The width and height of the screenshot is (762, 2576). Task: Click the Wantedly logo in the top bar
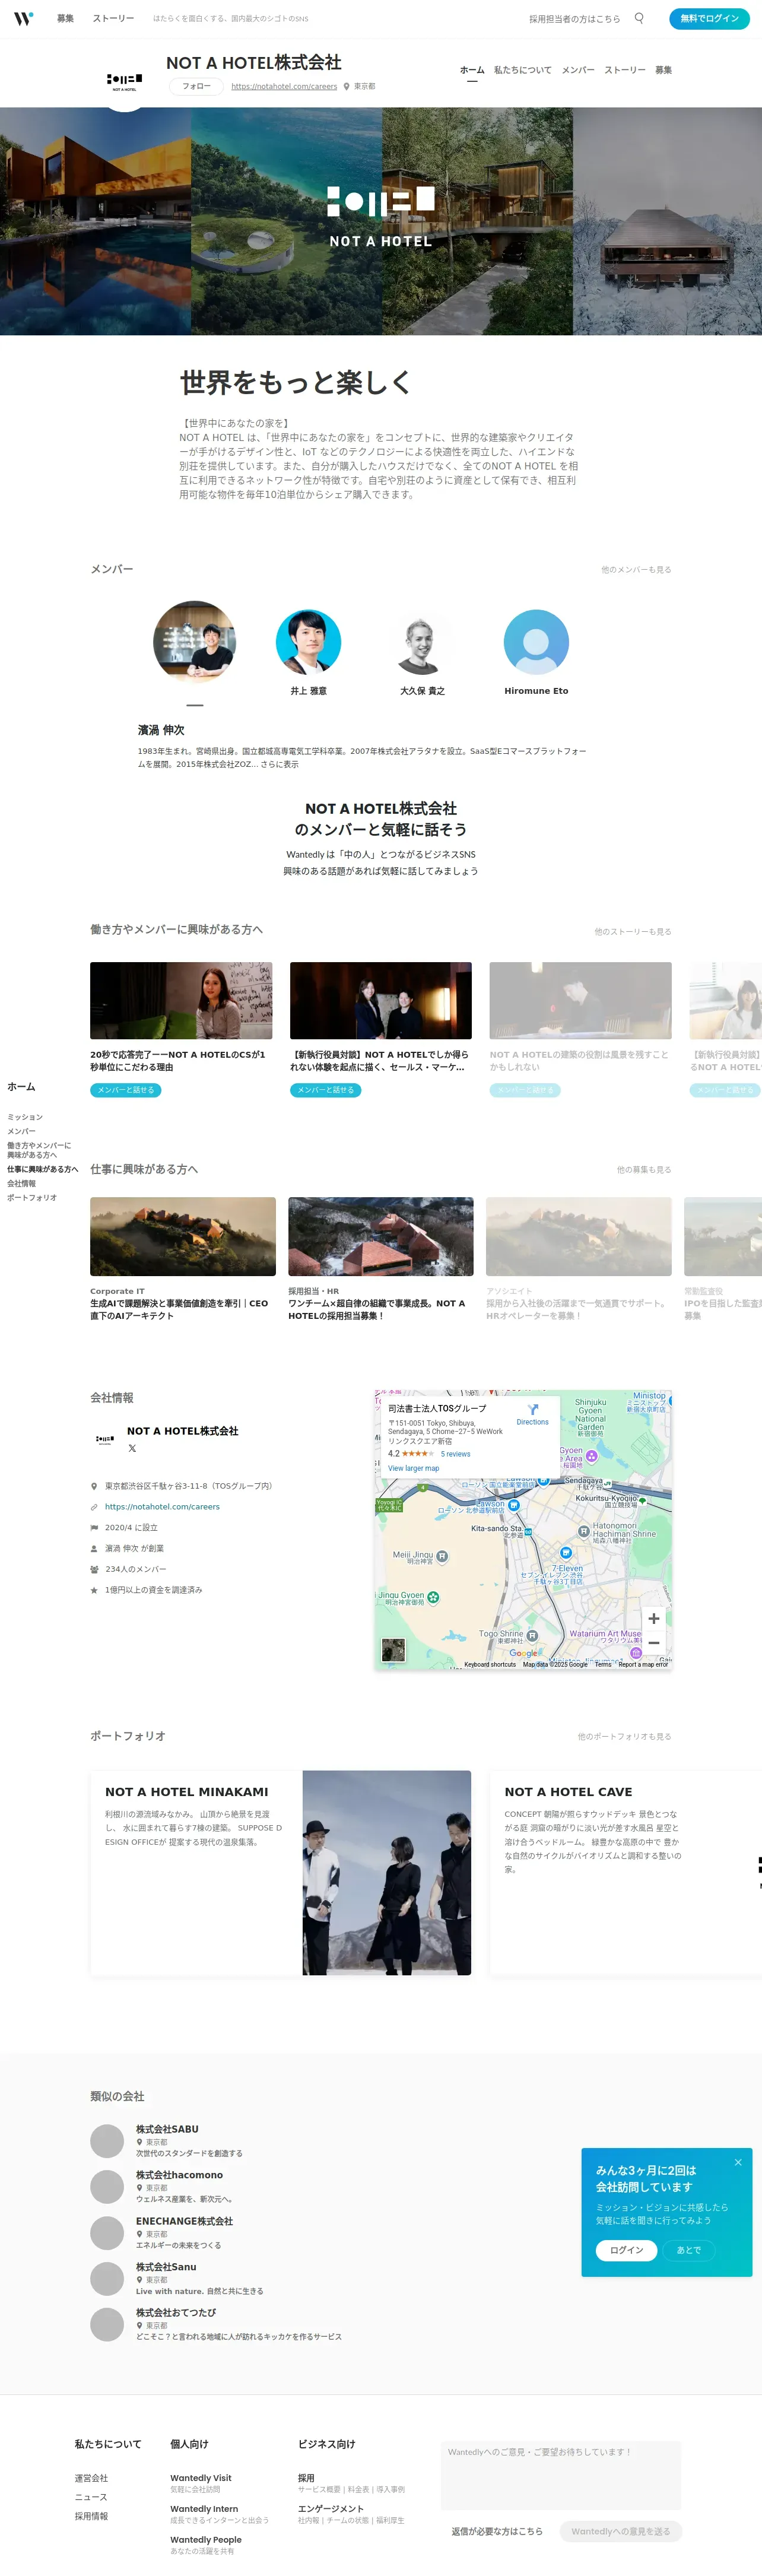(x=23, y=18)
